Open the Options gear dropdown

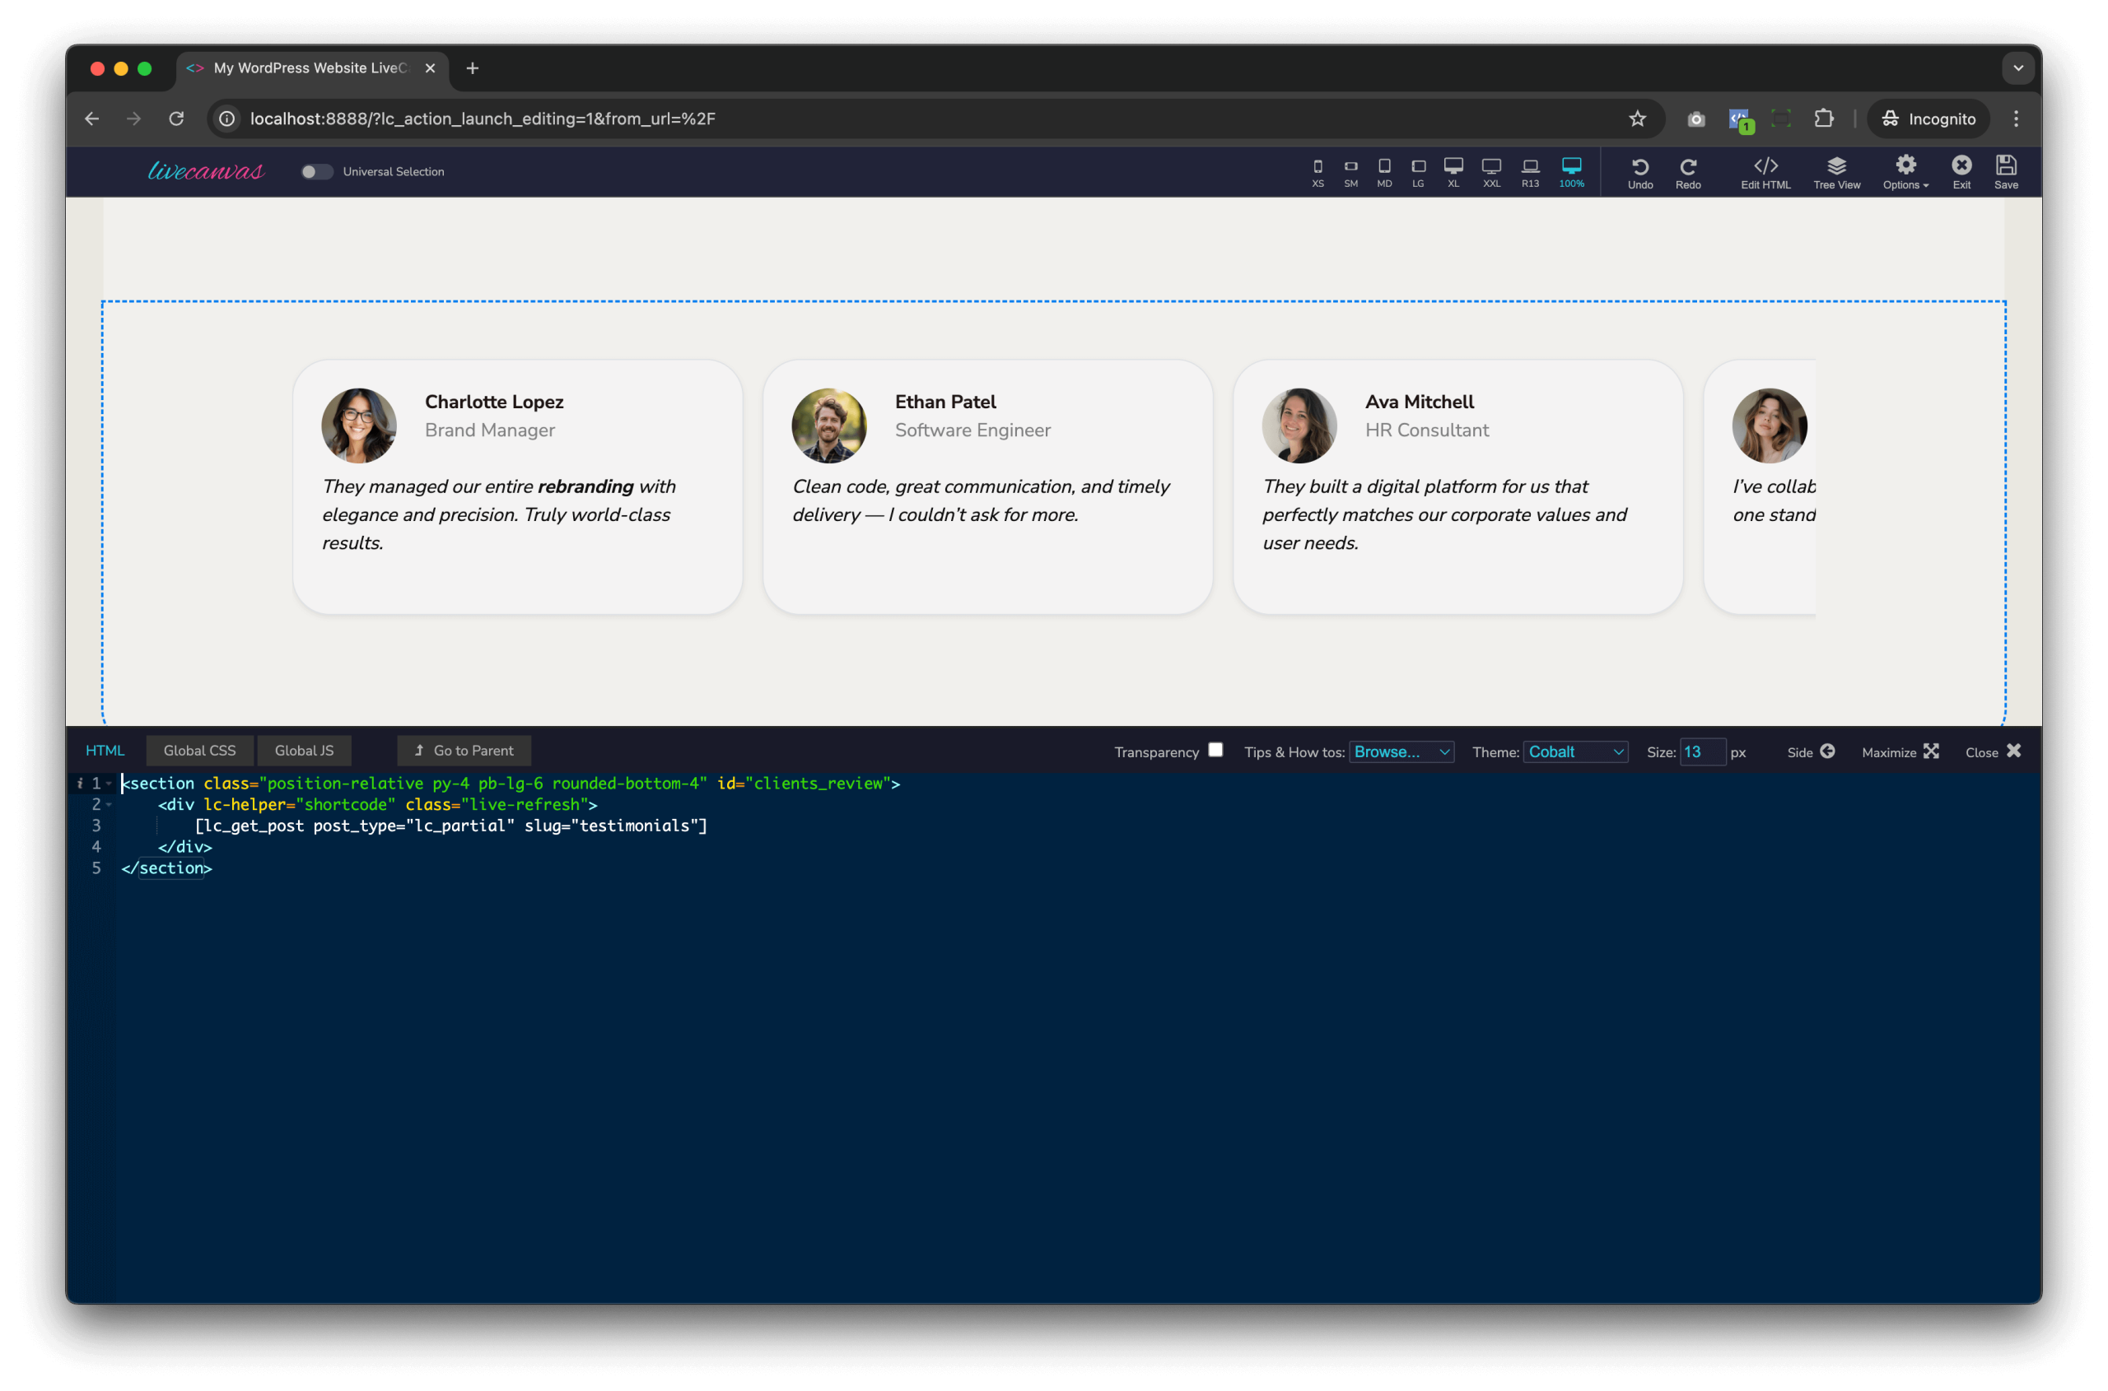pos(1905,171)
